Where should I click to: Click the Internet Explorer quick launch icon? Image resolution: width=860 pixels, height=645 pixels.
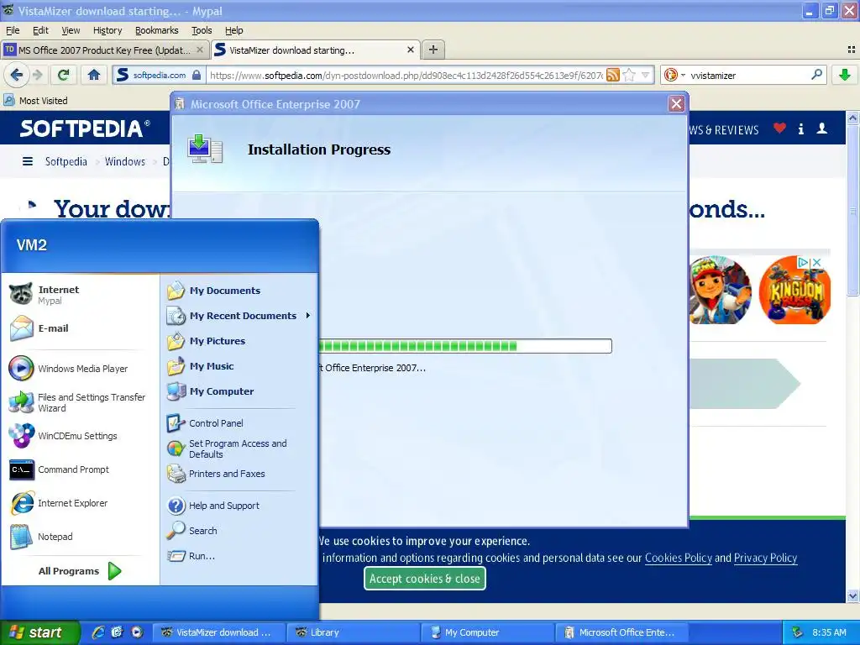pyautogui.click(x=98, y=632)
